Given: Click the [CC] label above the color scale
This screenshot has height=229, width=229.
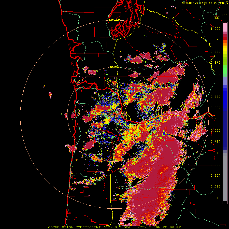Looking at the screenshot, I should (217, 18).
